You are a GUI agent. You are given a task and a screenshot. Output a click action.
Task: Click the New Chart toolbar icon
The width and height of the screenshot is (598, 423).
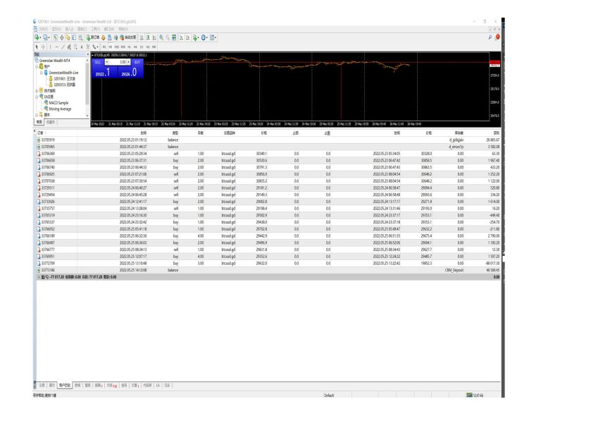point(37,37)
